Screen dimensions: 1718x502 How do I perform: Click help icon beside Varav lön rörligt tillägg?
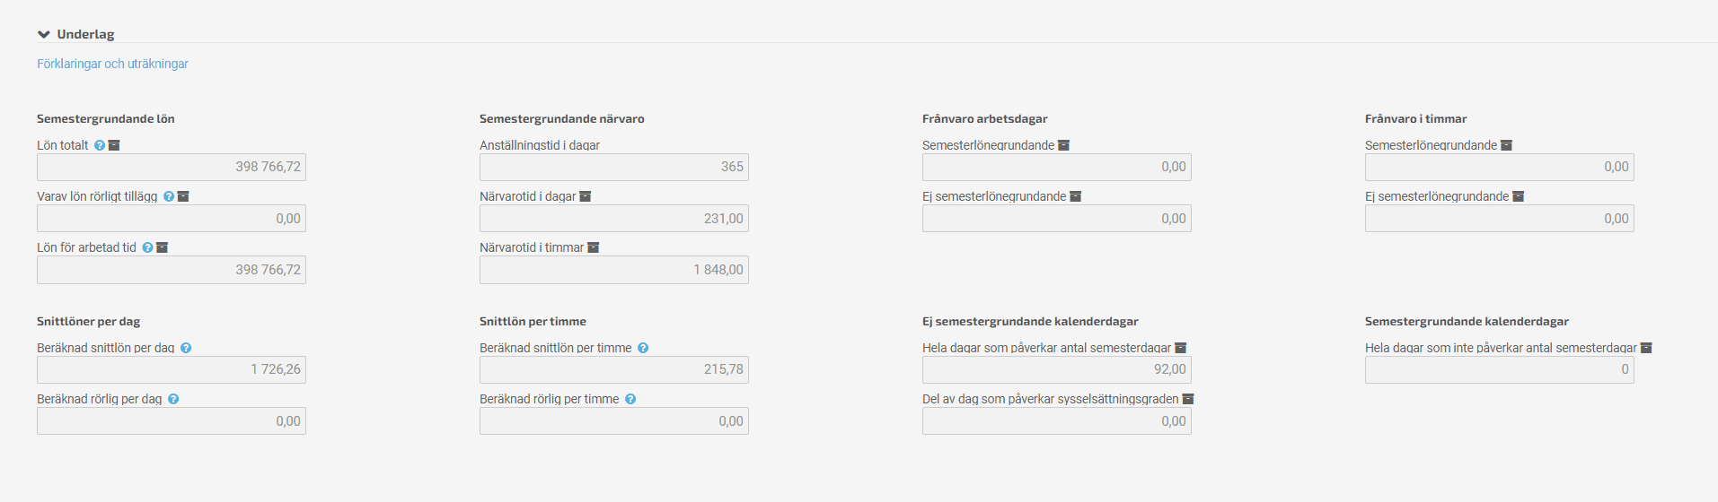[169, 196]
